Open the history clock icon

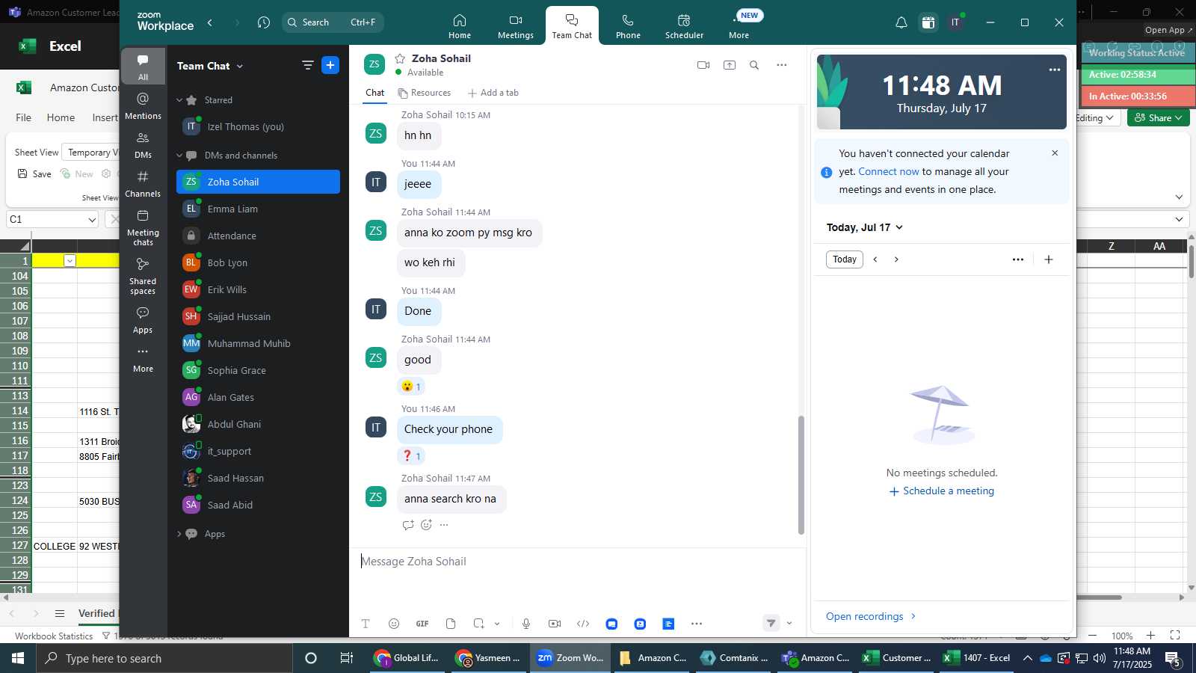[263, 22]
